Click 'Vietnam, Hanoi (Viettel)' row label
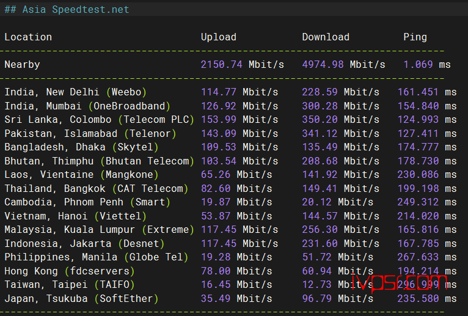Viewport: 468px width, 316px height. click(76, 216)
